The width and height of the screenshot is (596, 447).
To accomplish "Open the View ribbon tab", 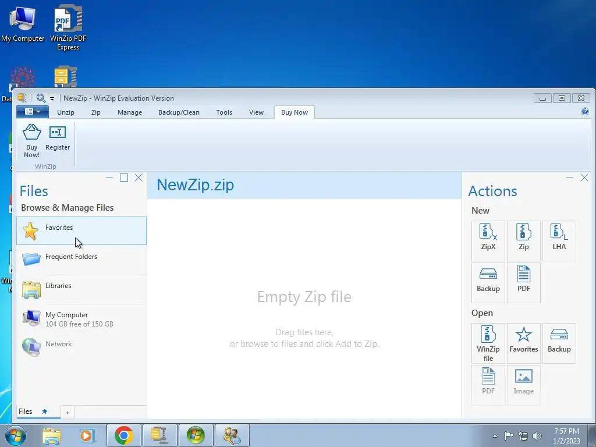I will tap(256, 112).
